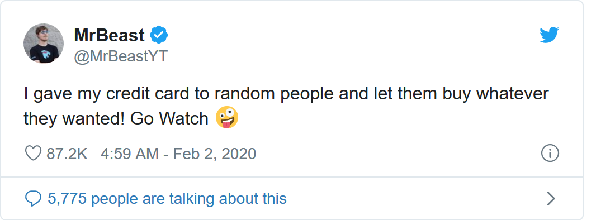Click "they wanted!" in the tweet's second line
This screenshot has width=615, height=220.
coord(74,118)
